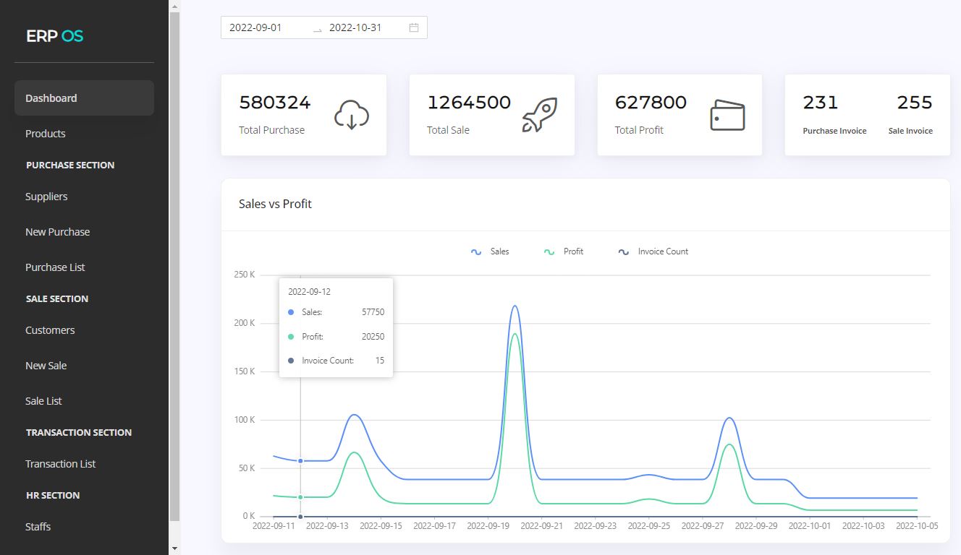Click the scrollbar up arrow in sidebar

click(x=174, y=6)
